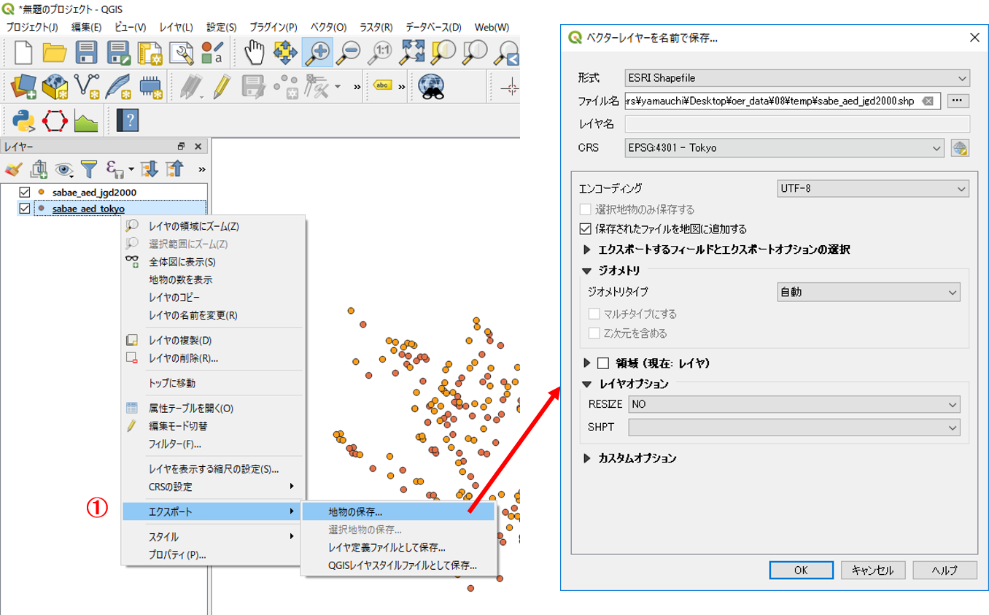Click the New Project blank page icon

(x=23, y=53)
